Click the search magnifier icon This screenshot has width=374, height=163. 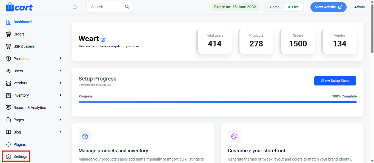[127, 7]
